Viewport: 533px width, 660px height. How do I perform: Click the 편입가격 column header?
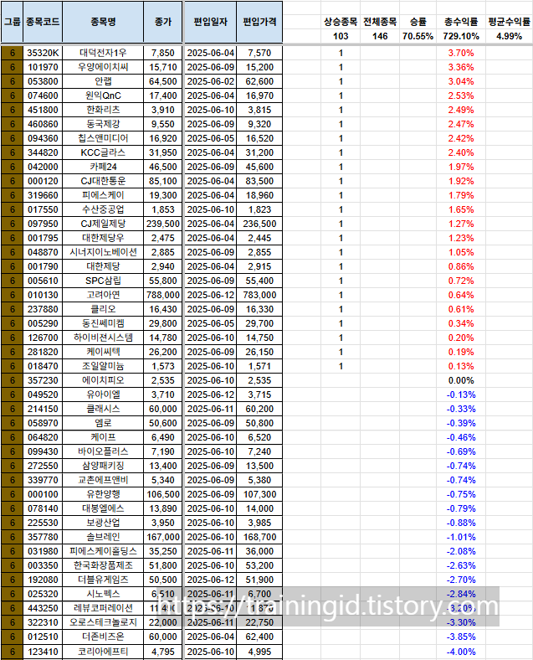(259, 22)
